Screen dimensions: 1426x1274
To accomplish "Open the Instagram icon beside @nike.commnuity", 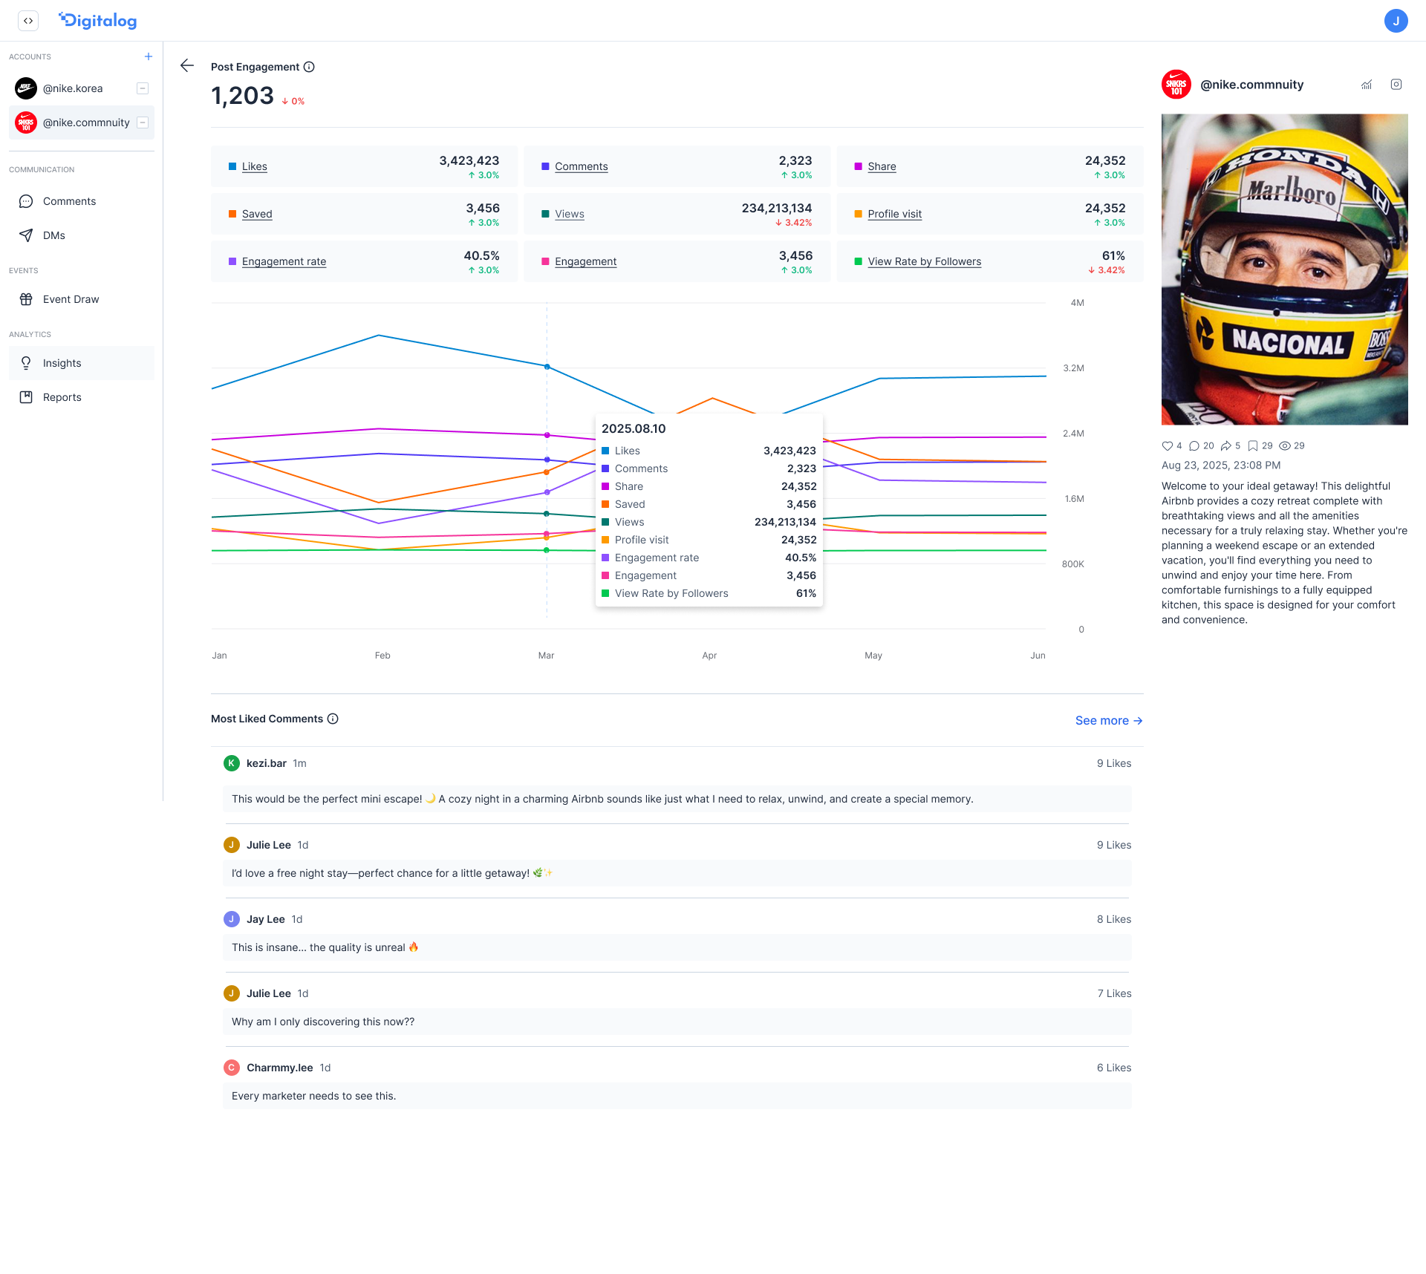I will tap(1396, 85).
